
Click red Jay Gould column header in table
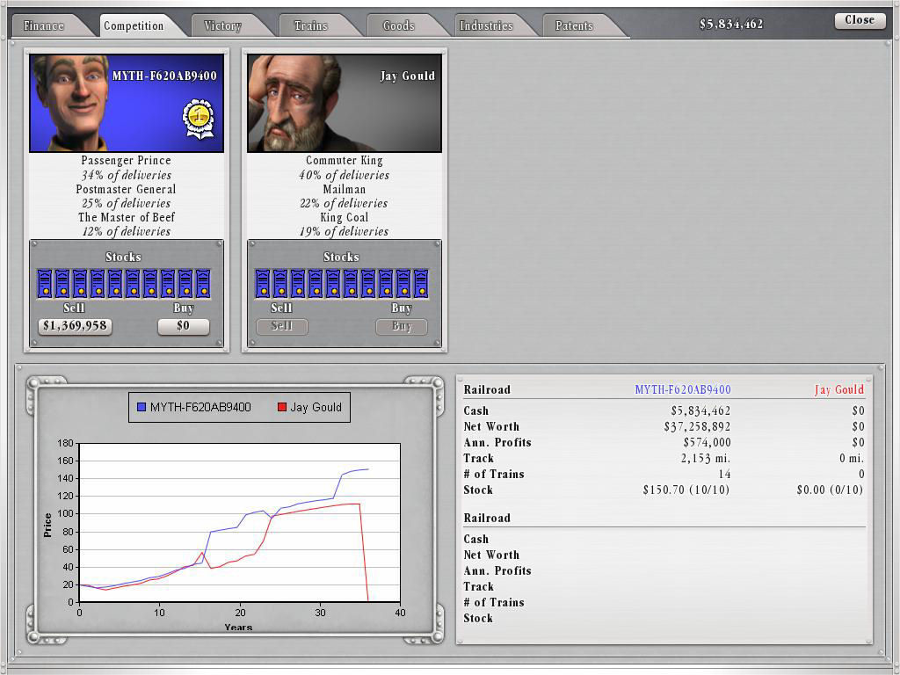(x=839, y=389)
